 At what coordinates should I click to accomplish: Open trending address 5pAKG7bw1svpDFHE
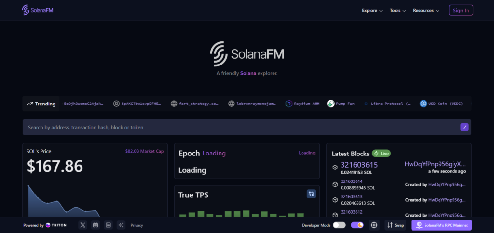[x=141, y=104]
